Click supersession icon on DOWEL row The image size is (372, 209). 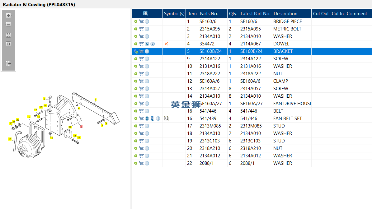click(147, 44)
